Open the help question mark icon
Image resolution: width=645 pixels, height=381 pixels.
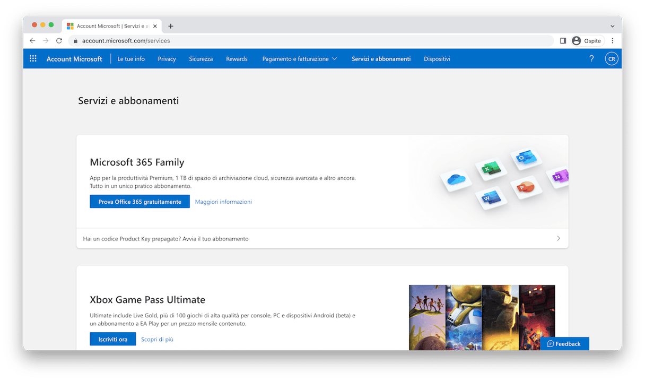click(591, 59)
